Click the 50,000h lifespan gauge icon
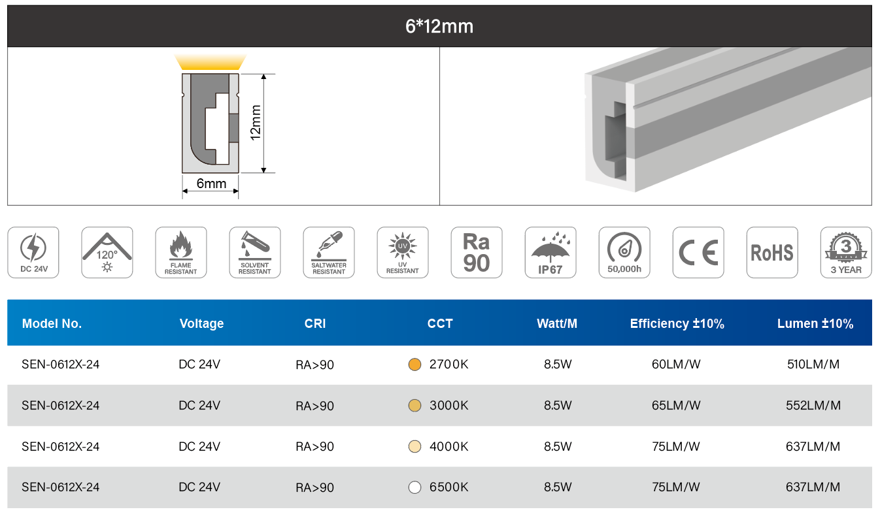This screenshot has width=880, height=516. point(624,252)
